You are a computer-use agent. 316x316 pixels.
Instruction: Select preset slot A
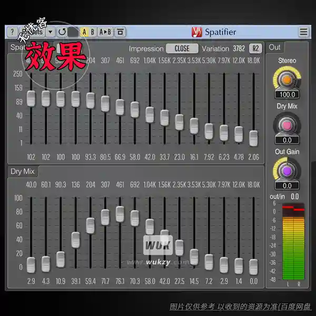(x=84, y=32)
